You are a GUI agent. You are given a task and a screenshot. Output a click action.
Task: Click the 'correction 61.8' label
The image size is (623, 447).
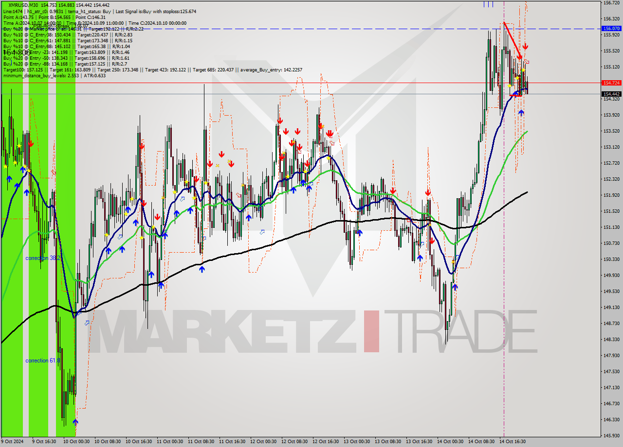point(43,361)
